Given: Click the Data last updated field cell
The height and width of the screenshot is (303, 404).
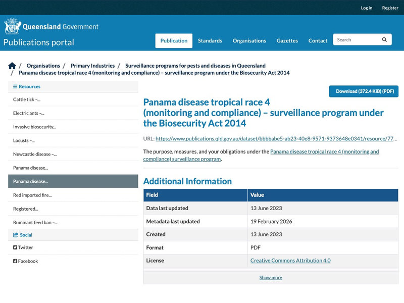Looking at the screenshot, I should click(195, 208).
